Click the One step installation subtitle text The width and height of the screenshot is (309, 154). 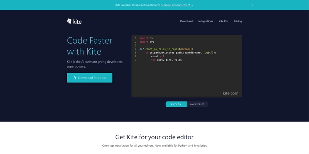[x=154, y=146]
